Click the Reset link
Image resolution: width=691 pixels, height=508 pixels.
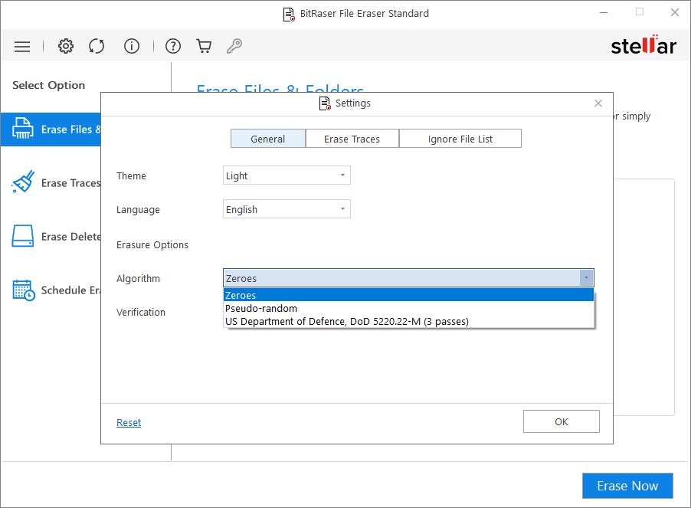[x=129, y=422]
